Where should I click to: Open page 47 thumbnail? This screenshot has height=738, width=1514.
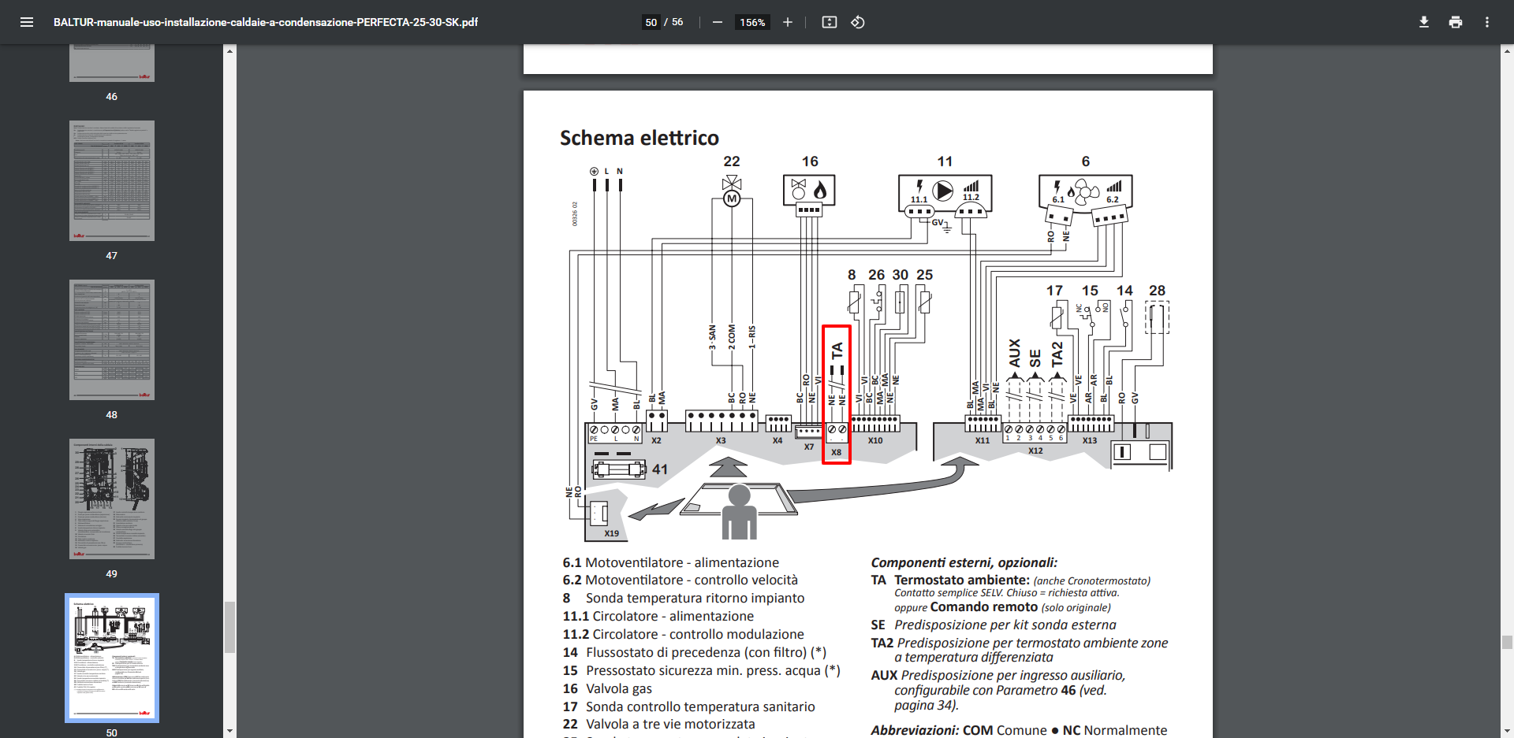pyautogui.click(x=112, y=180)
